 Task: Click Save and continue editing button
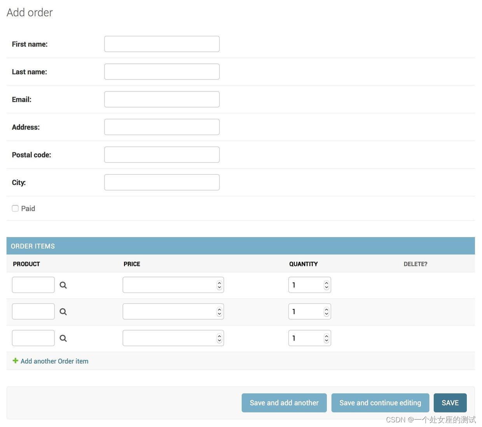(x=380, y=403)
